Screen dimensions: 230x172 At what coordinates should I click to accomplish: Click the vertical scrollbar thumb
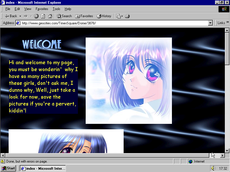(x=227, y=49)
